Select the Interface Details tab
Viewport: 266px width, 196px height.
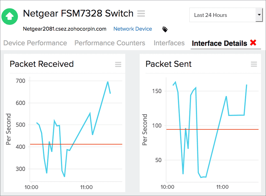click(219, 43)
